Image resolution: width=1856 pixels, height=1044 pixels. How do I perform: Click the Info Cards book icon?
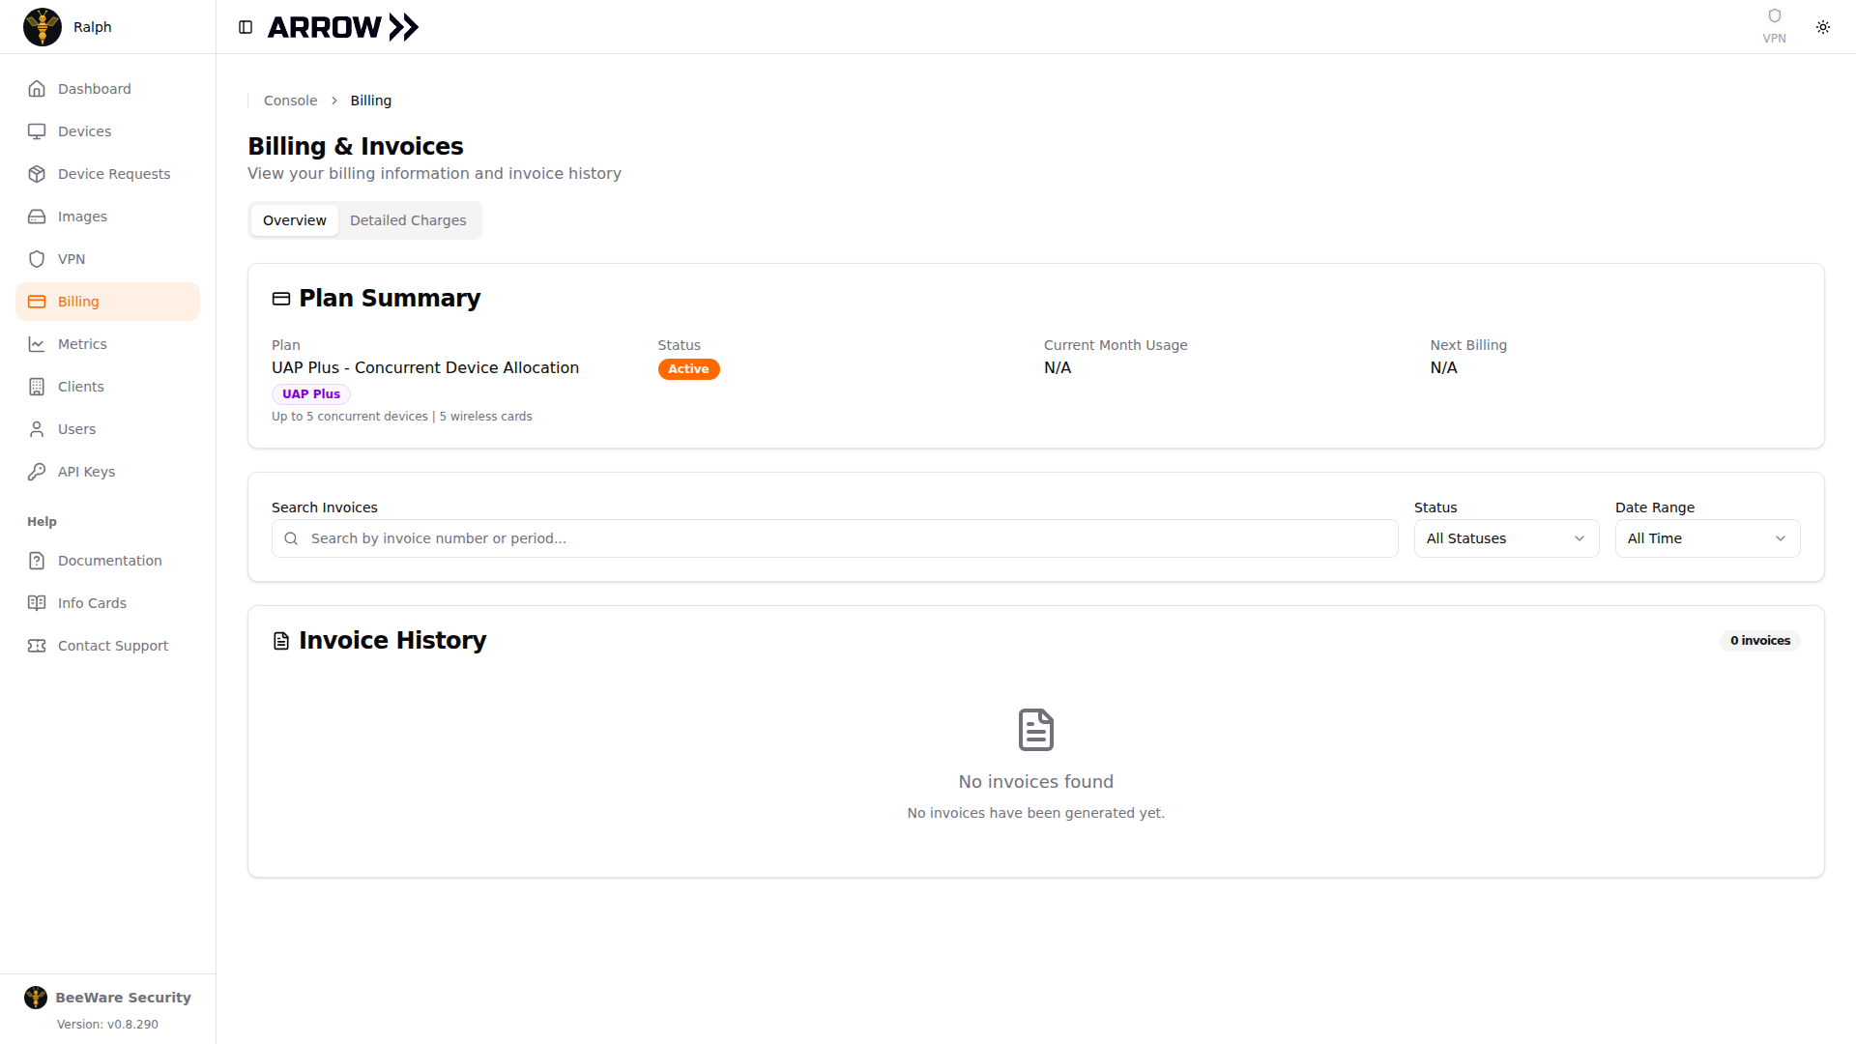click(x=37, y=603)
